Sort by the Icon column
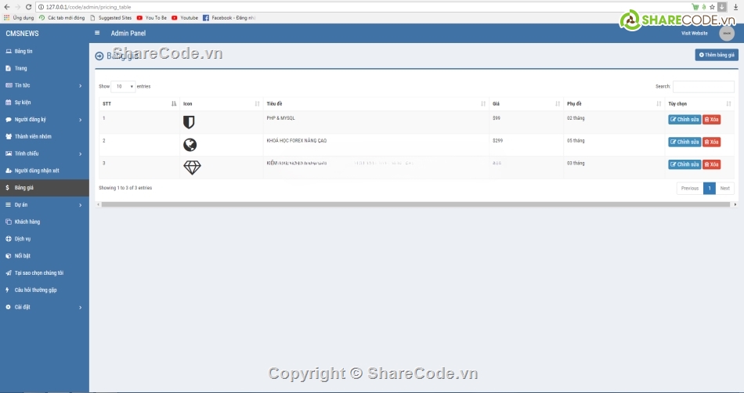 (x=221, y=104)
